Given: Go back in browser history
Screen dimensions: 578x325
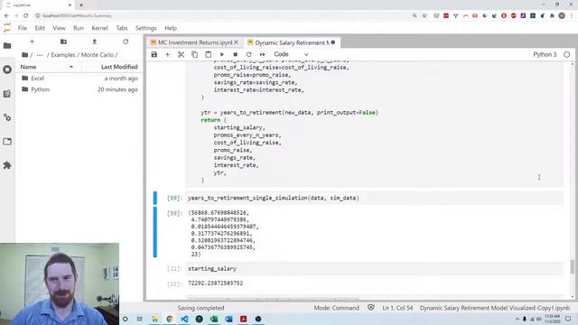Looking at the screenshot, I should point(6,16).
